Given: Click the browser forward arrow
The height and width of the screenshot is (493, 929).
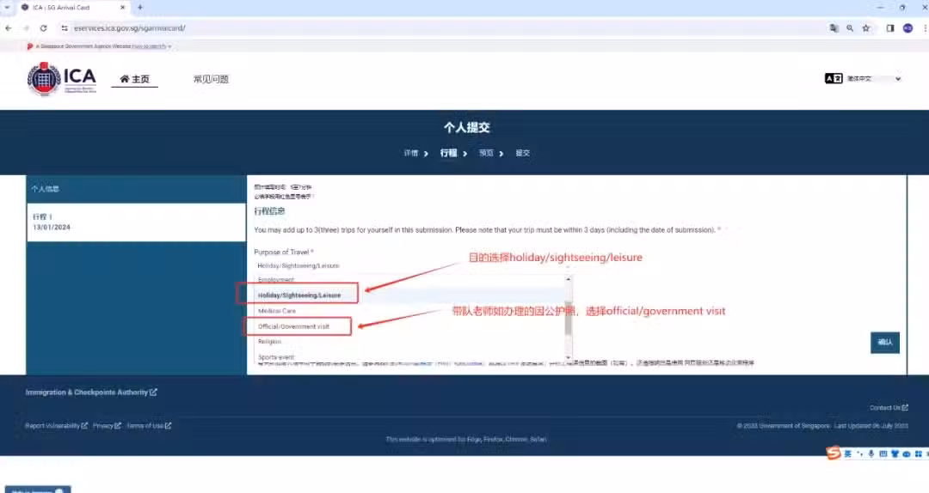Looking at the screenshot, I should pyautogui.click(x=26, y=27).
